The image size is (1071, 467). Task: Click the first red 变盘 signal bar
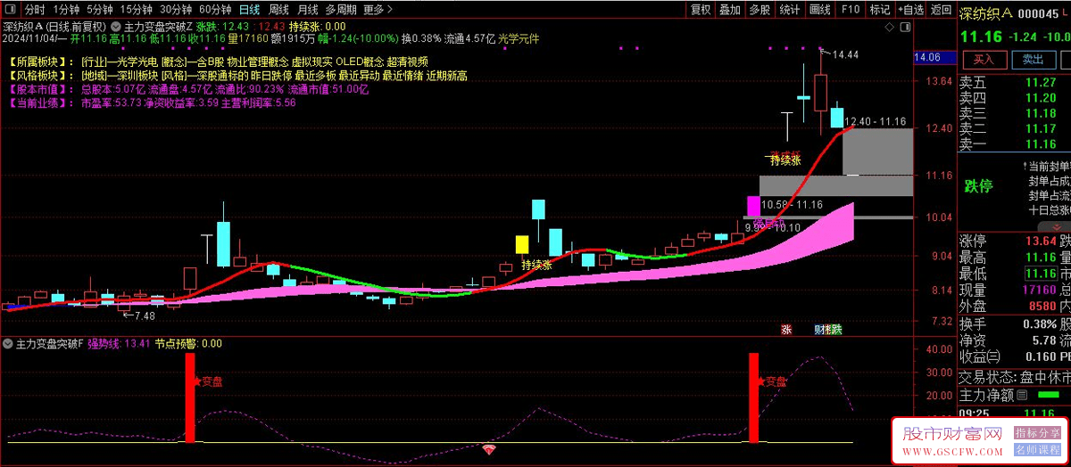click(190, 397)
